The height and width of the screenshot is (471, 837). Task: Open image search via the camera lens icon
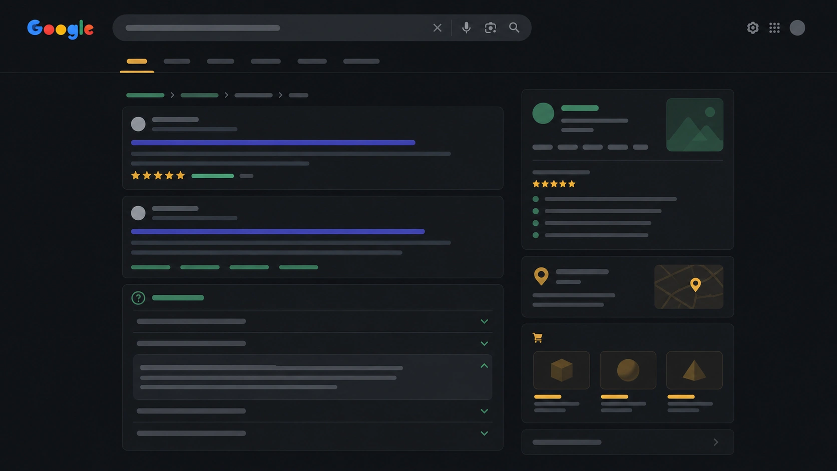(491, 28)
